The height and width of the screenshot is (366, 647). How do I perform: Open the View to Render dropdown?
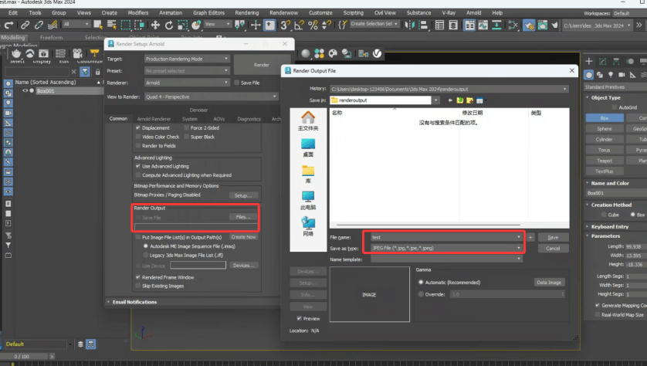pyautogui.click(x=212, y=97)
